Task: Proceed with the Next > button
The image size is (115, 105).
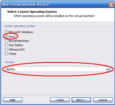Action: (x=81, y=100)
